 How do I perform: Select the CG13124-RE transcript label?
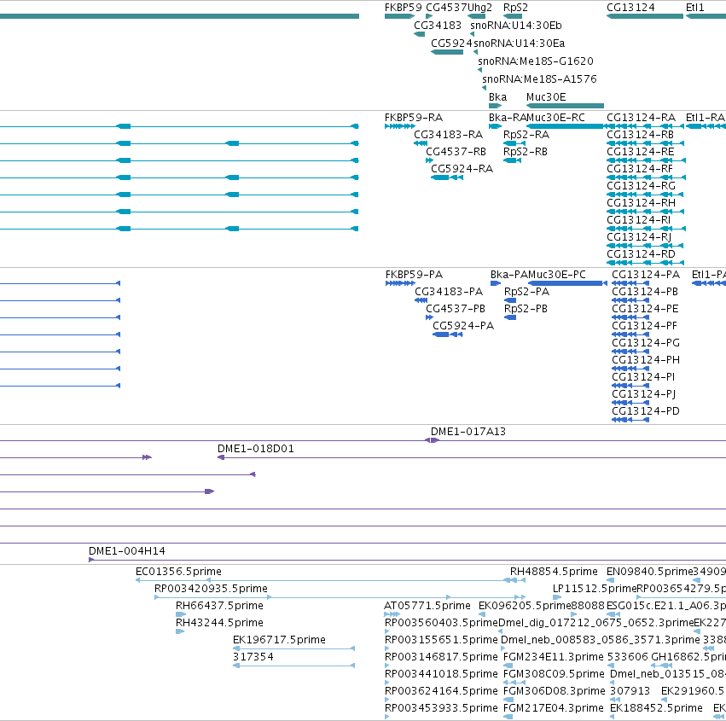(x=641, y=151)
